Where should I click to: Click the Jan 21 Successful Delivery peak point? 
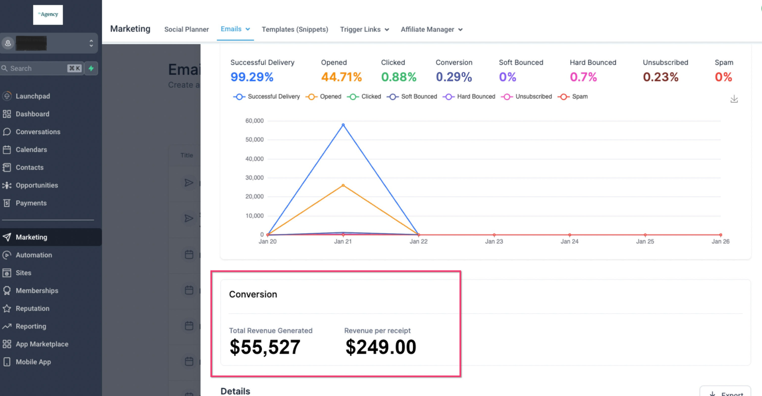pos(343,125)
